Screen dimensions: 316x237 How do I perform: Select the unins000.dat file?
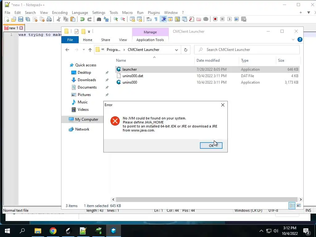[x=208, y=76]
